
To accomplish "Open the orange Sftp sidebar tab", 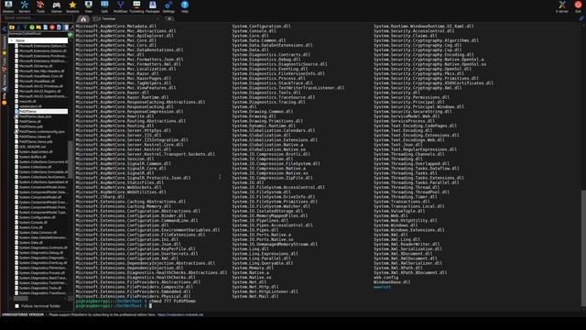I will tap(4, 99).
